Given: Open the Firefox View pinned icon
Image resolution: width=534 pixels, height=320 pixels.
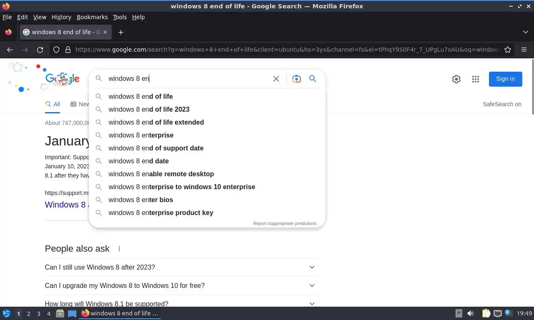Looking at the screenshot, I should point(8,32).
